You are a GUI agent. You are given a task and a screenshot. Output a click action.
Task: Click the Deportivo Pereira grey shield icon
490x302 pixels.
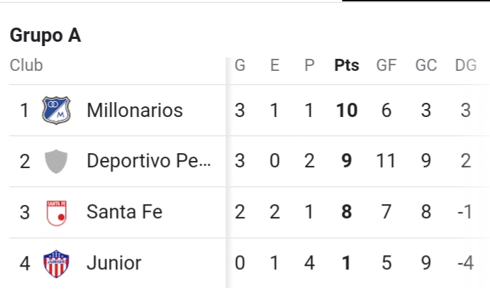(56, 162)
